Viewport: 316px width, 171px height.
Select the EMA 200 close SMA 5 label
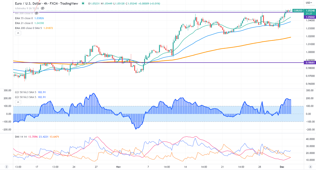coord(29,28)
